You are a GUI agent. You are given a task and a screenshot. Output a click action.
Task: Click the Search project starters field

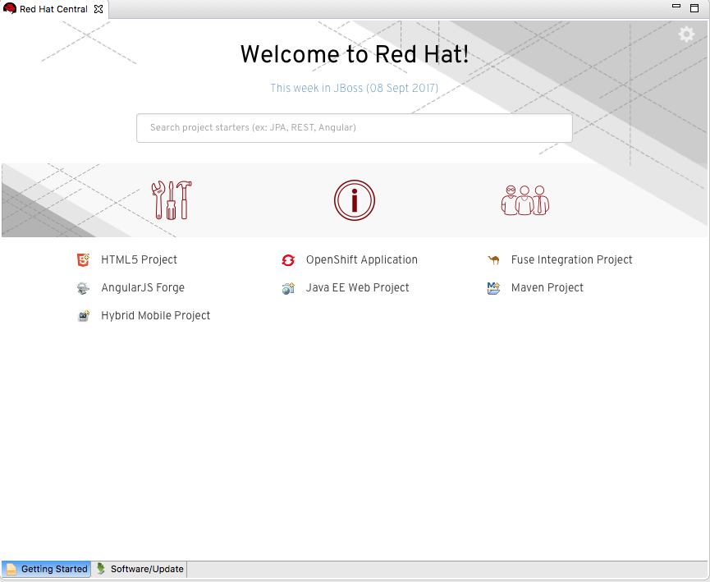[x=354, y=128]
